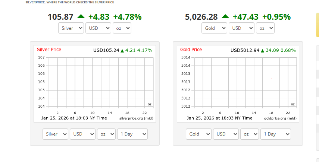
Task: Click the small green triangle in the Gold Price chart header
Action: pos(262,51)
